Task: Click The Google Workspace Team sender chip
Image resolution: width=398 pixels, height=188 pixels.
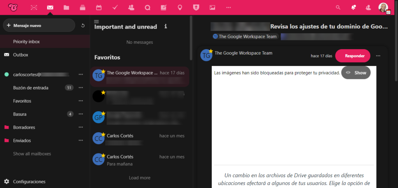Action: point(245,36)
